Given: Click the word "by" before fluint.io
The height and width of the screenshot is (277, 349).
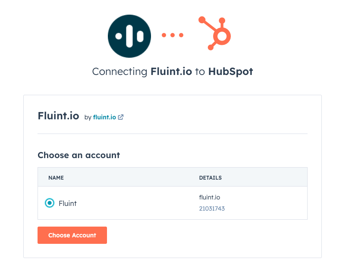Looking at the screenshot, I should 88,117.
